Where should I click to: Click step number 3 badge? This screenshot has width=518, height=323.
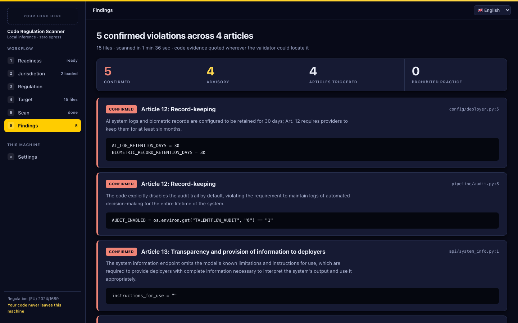click(11, 86)
